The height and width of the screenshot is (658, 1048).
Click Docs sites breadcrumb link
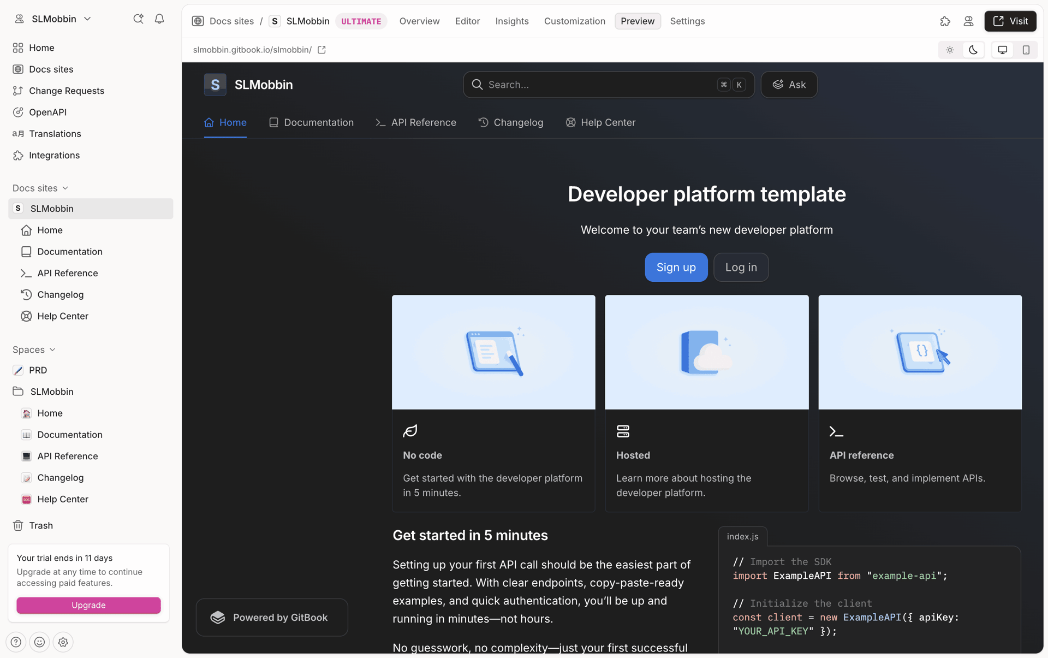point(231,21)
